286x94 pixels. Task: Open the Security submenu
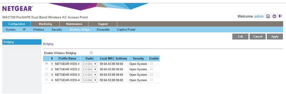pos(57,30)
